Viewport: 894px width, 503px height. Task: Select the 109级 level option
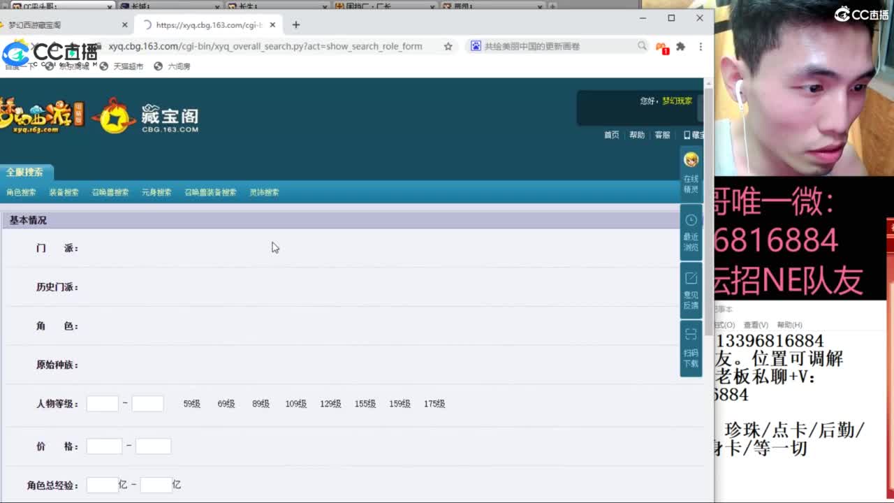[296, 404]
